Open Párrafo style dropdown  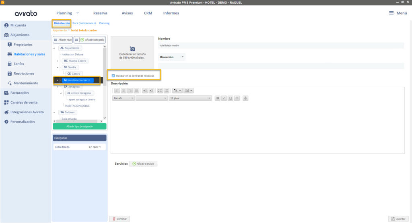[x=123, y=98]
